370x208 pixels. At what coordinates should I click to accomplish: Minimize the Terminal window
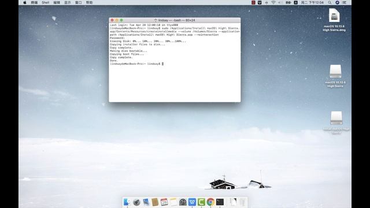117,20
